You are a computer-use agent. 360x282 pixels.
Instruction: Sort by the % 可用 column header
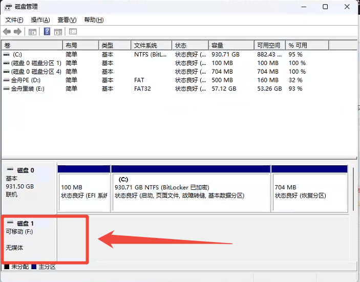307,45
